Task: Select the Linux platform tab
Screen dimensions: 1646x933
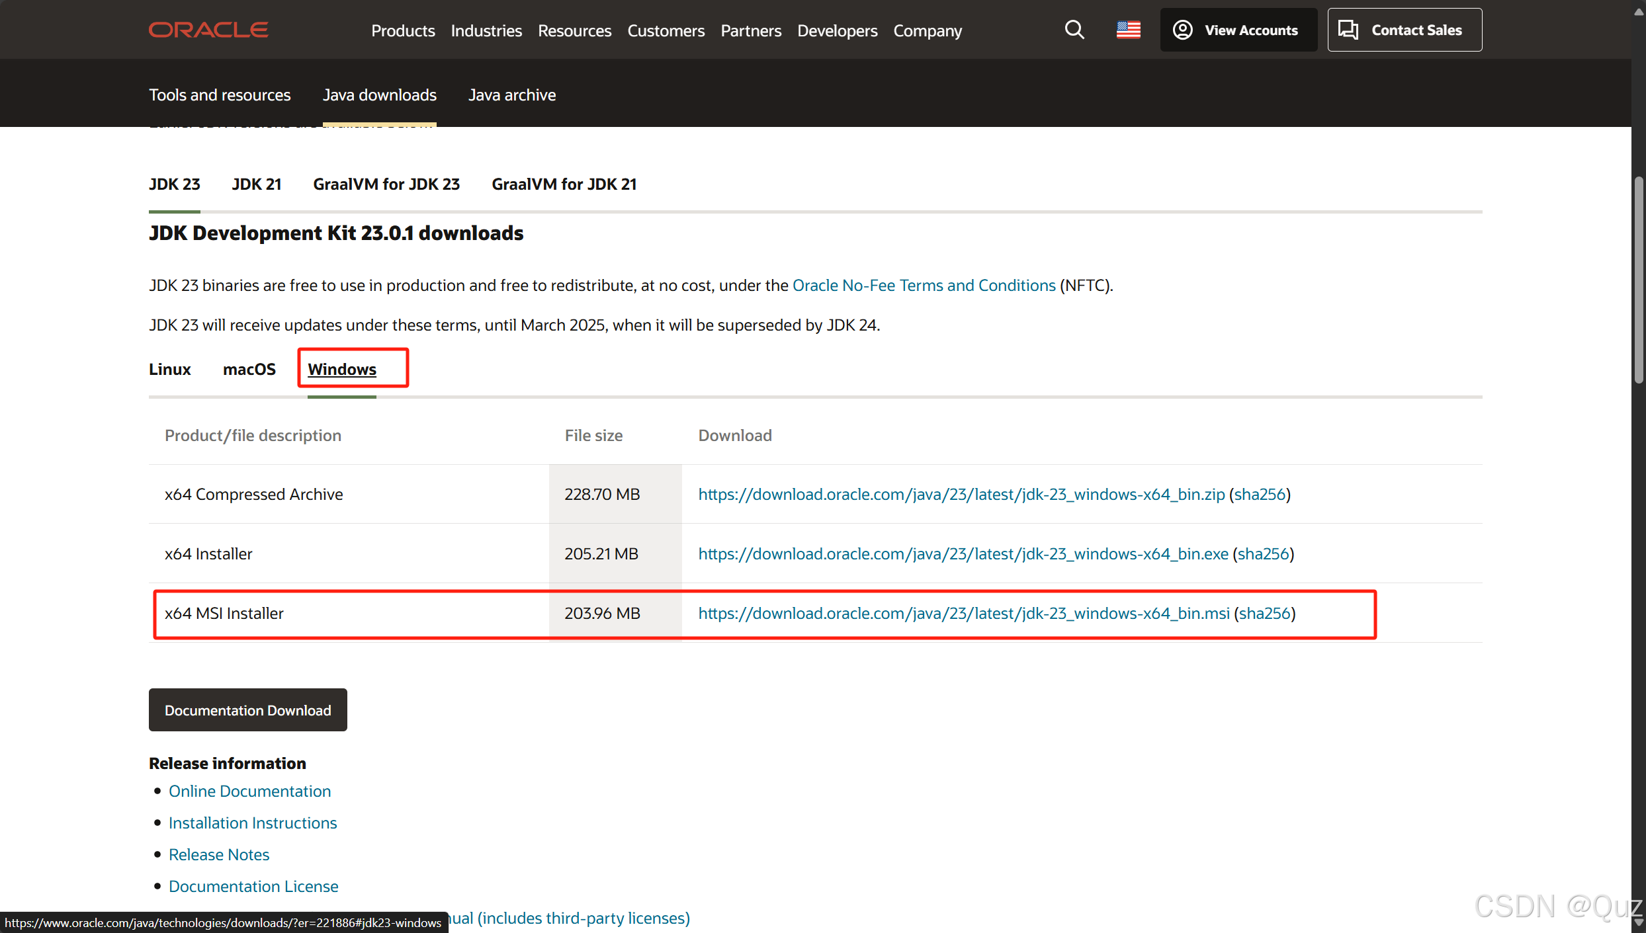Action: tap(169, 369)
